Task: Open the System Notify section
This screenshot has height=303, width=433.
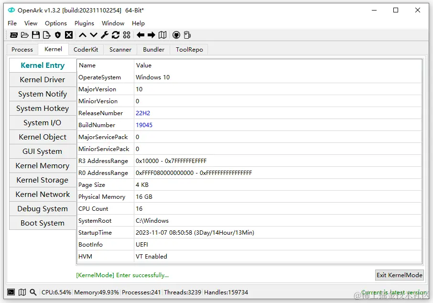Action: [x=43, y=94]
